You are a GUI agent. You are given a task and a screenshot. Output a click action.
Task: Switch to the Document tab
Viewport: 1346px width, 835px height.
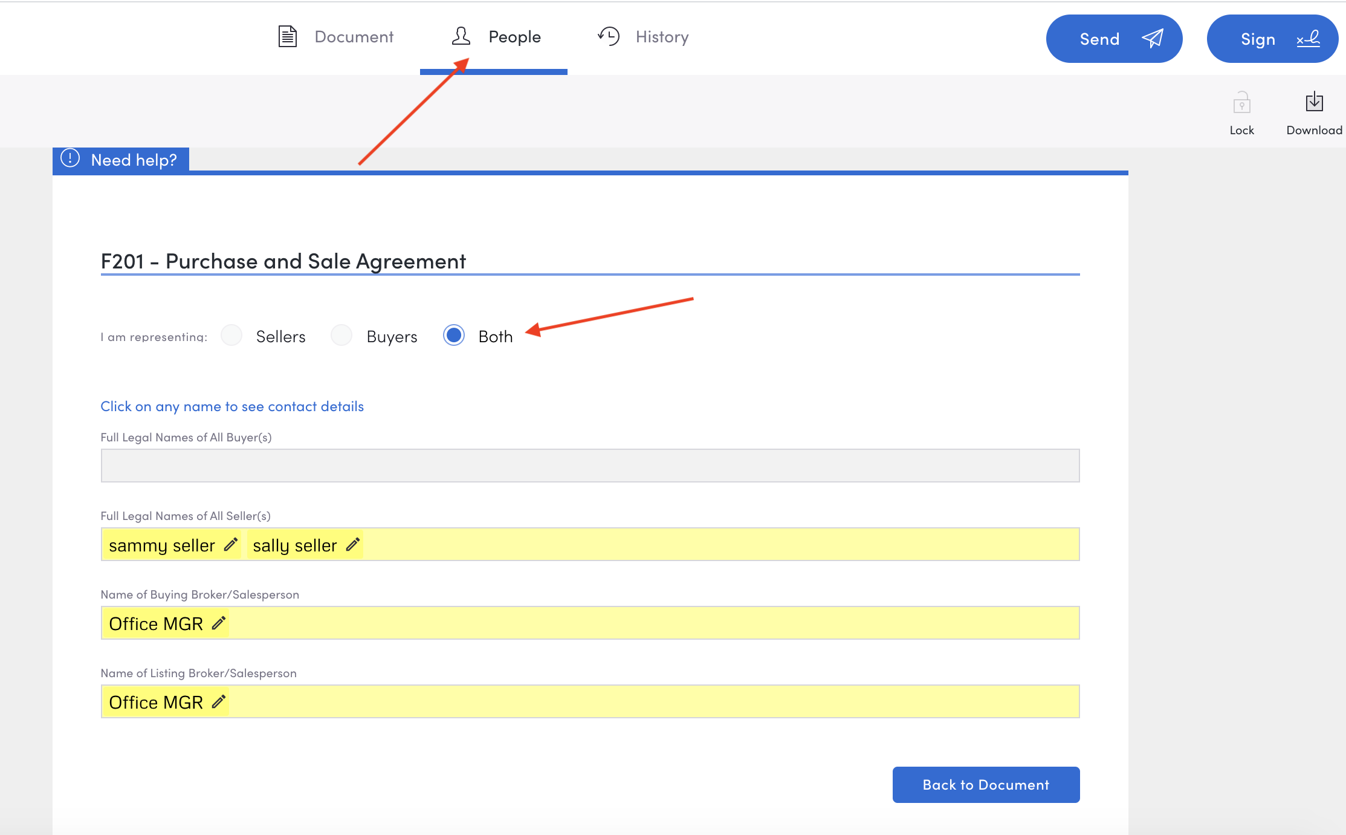pos(354,36)
